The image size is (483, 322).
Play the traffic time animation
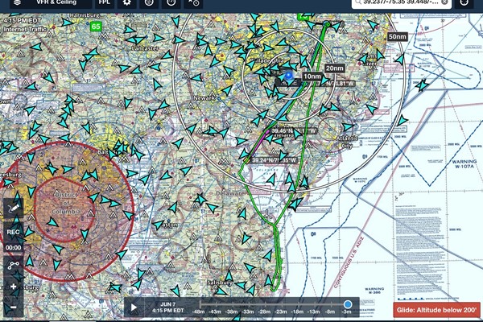(x=135, y=307)
